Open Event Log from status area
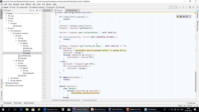This screenshot has width=199, height=112. point(191,103)
